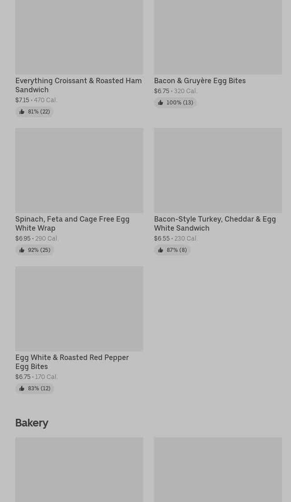Click second Bakery item image on right
This screenshot has height=502, width=291.
(x=218, y=469)
